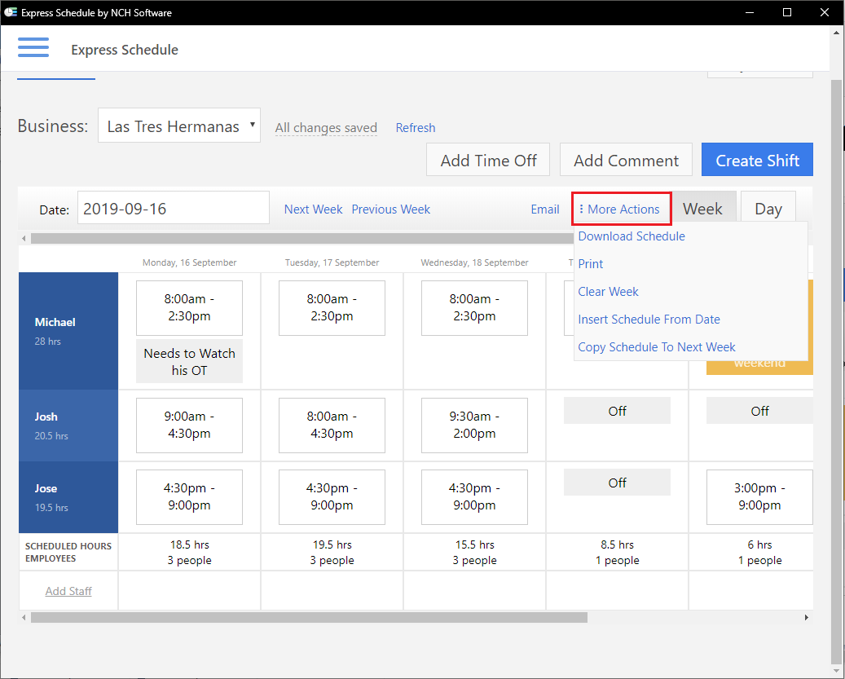Viewport: 845px width, 679px height.
Task: Select the Week view tab
Action: (x=703, y=208)
